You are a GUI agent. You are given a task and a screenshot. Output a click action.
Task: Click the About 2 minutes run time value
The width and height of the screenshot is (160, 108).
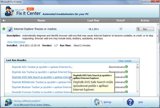[82, 46]
